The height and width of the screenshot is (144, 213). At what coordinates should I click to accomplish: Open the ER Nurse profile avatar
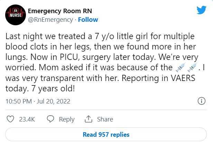click(x=14, y=15)
